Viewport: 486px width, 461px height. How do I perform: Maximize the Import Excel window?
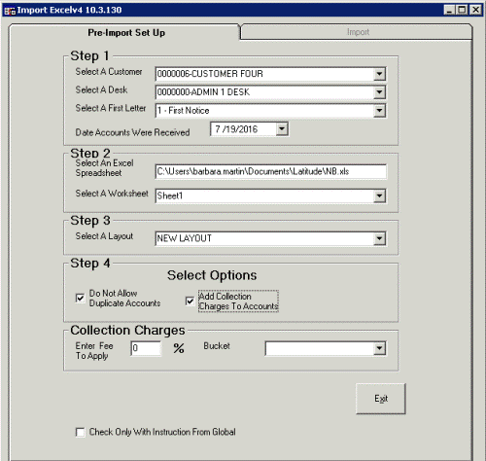pyautogui.click(x=462, y=10)
